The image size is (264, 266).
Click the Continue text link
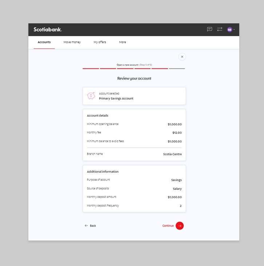168,226
